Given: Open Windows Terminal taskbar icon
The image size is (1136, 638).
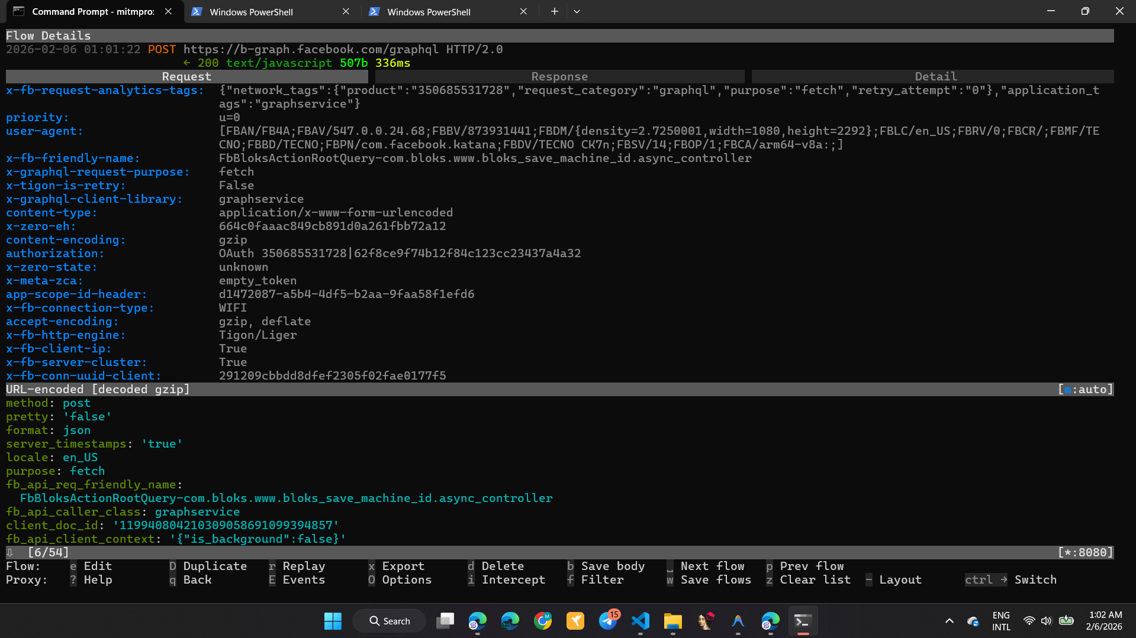Looking at the screenshot, I should click(803, 621).
